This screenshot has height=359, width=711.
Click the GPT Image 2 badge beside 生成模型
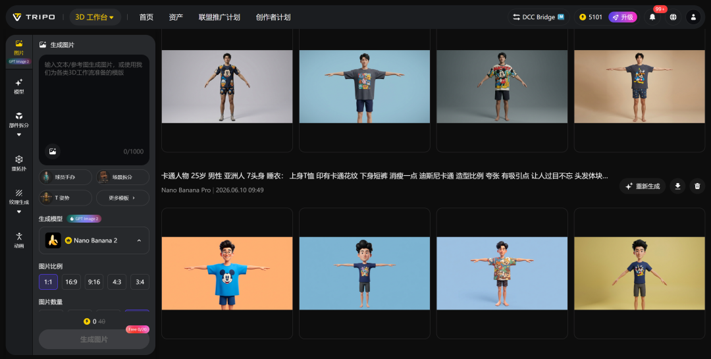[x=84, y=219]
